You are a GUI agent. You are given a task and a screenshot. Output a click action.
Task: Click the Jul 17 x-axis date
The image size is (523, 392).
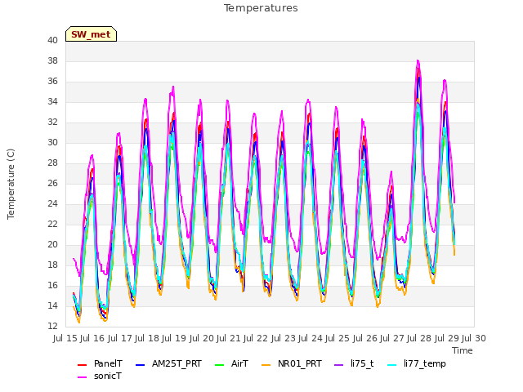[x=120, y=338]
